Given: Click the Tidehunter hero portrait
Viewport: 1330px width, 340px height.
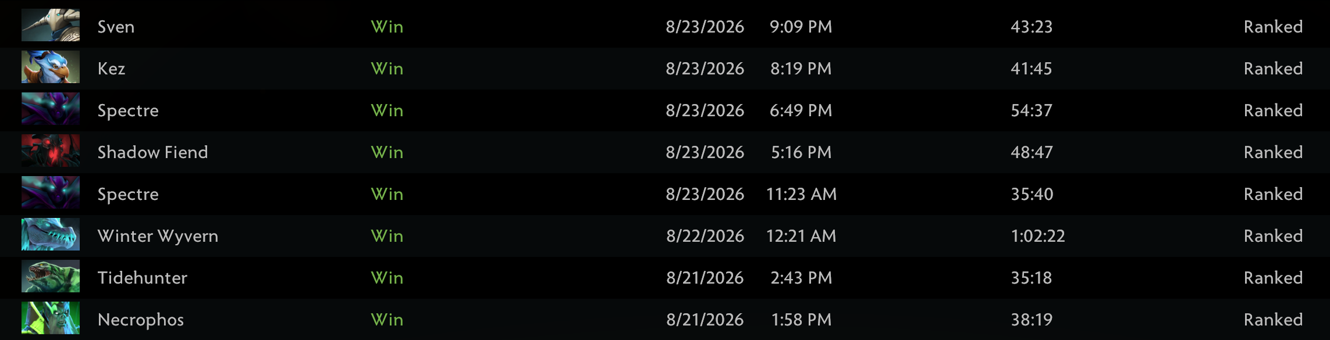Looking at the screenshot, I should pos(51,276).
